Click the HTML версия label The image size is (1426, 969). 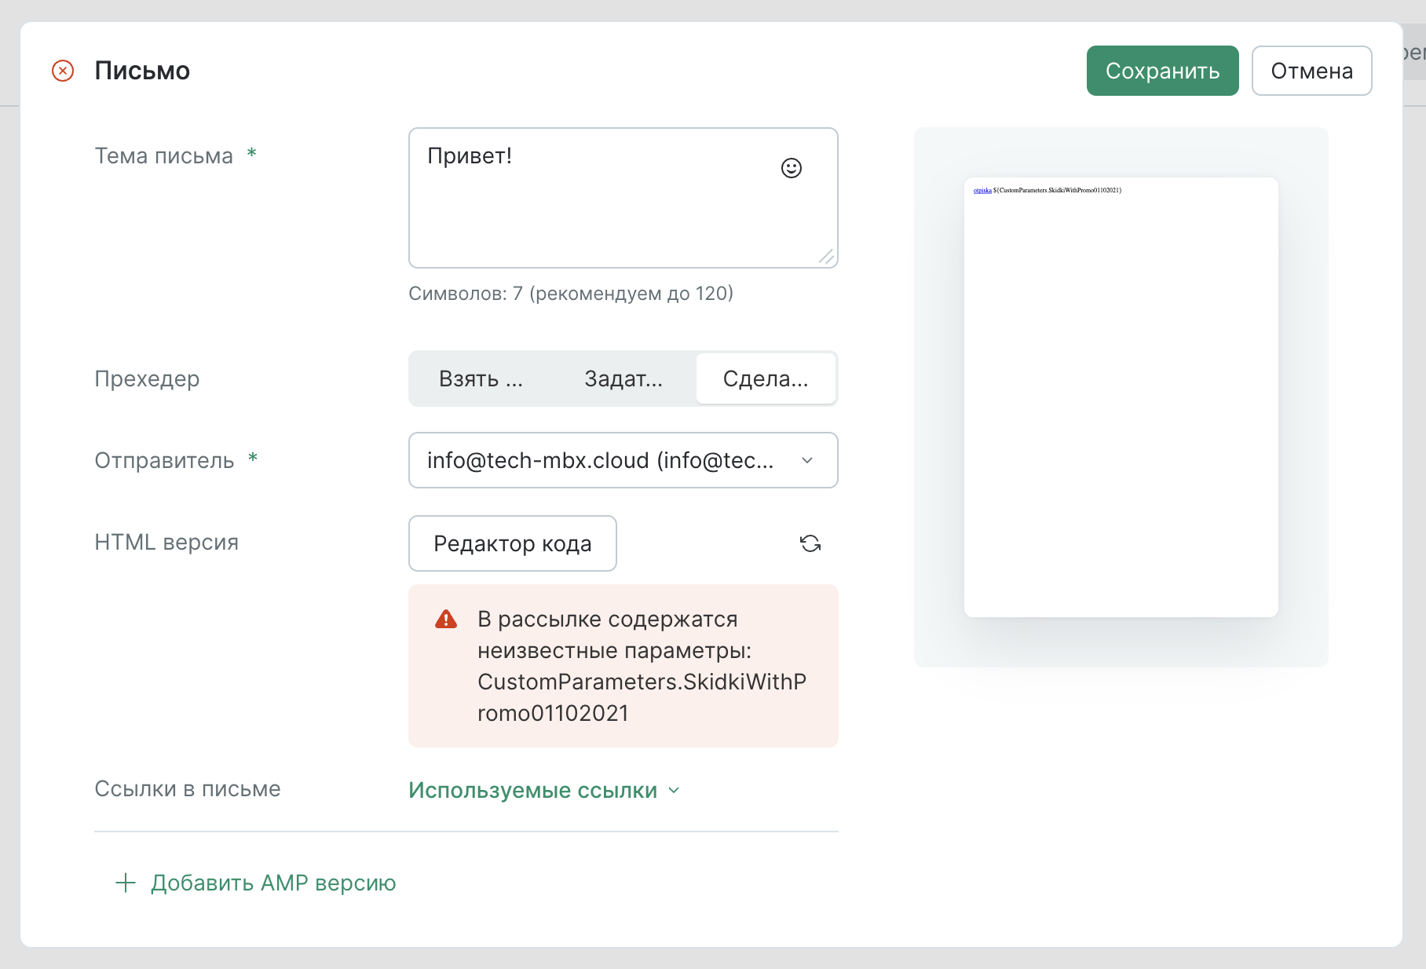[x=166, y=542]
